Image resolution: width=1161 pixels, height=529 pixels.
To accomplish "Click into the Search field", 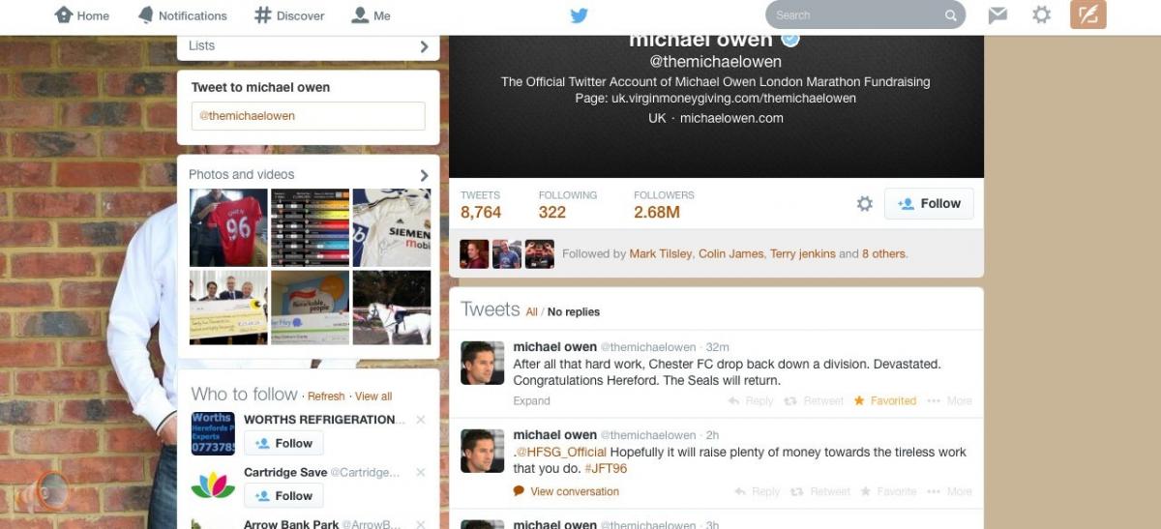I will (x=865, y=15).
